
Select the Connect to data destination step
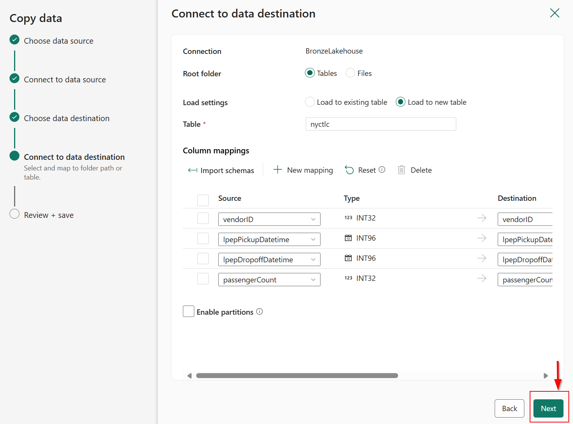(74, 157)
